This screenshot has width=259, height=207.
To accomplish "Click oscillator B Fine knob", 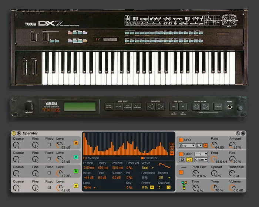I will [x=35, y=173].
